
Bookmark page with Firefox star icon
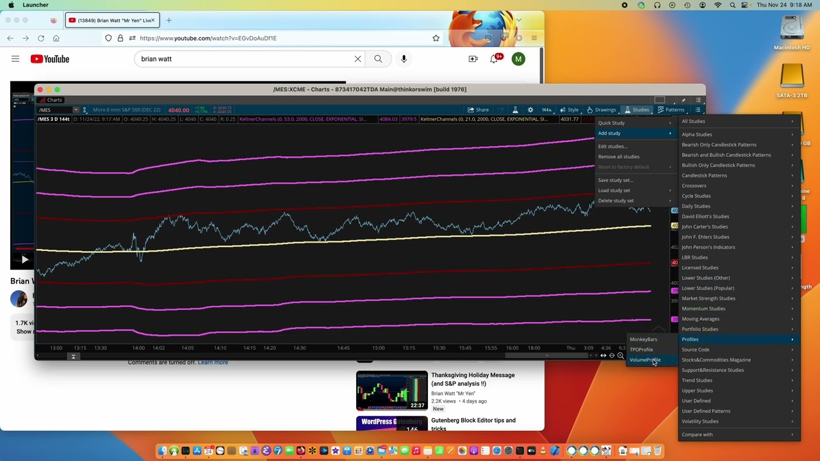click(x=436, y=38)
